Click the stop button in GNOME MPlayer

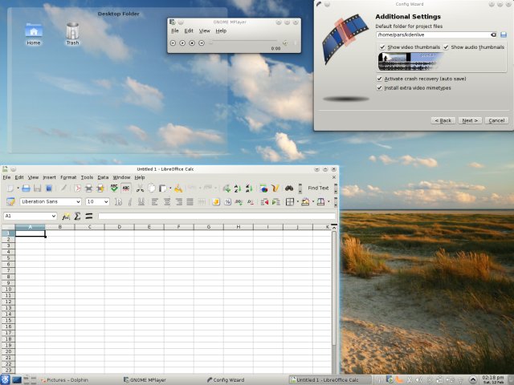coord(192,43)
